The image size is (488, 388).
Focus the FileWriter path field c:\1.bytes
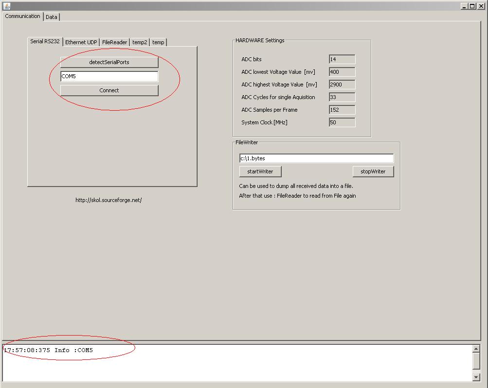click(317, 158)
